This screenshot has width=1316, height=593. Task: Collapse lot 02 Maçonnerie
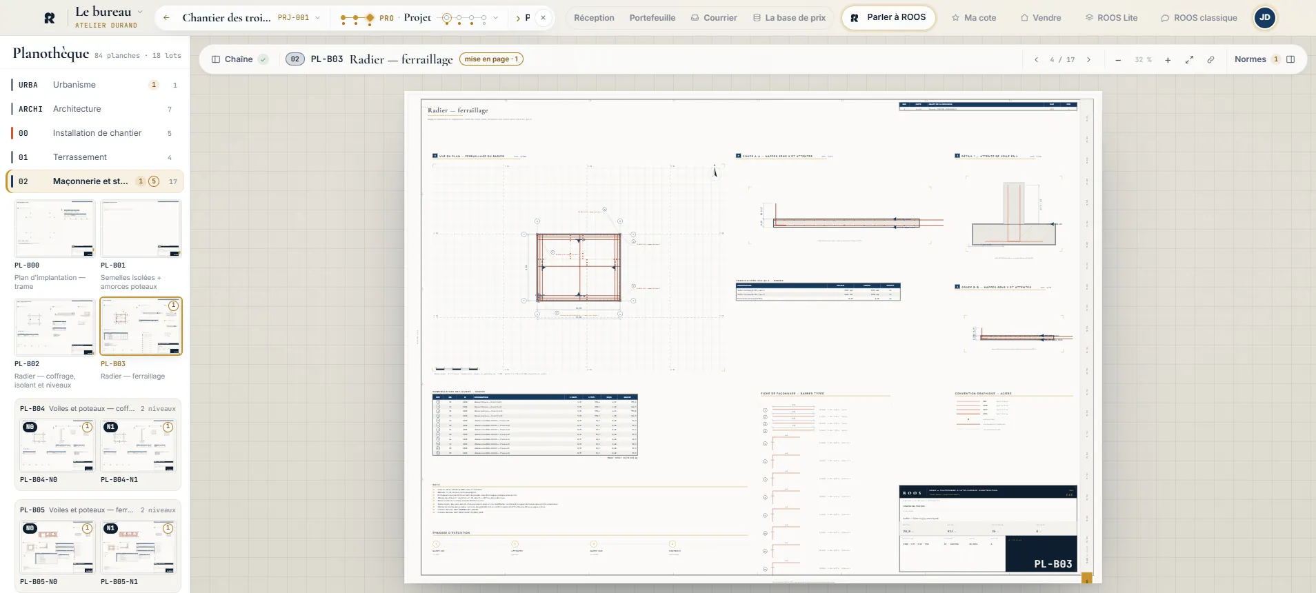click(x=95, y=181)
